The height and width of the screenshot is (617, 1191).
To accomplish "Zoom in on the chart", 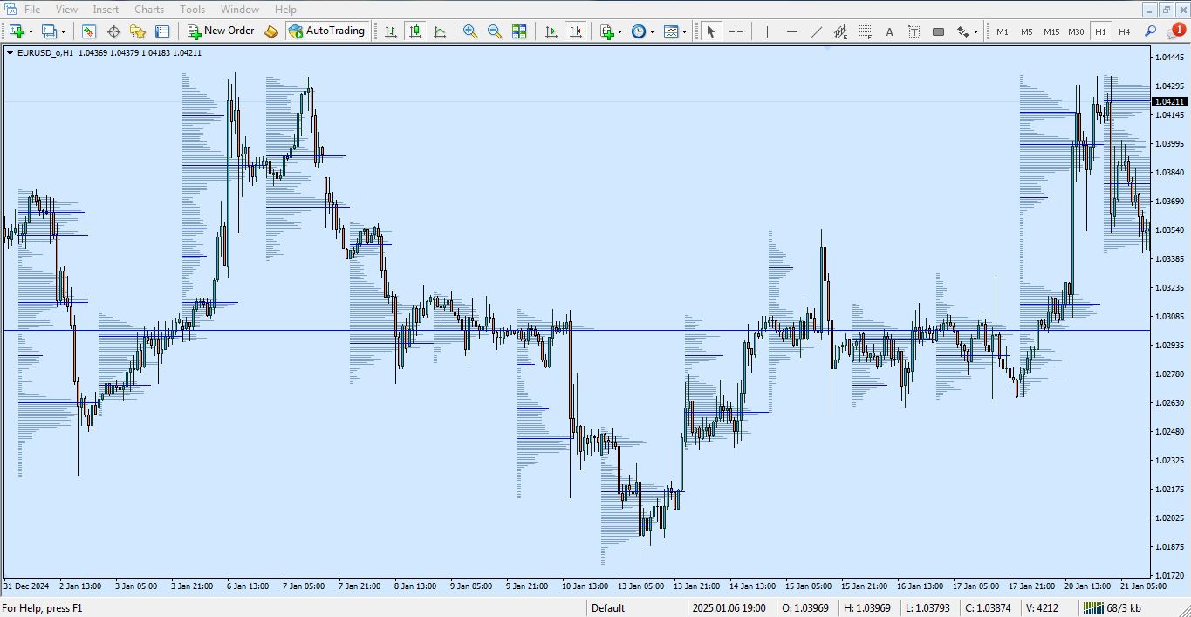I will (470, 31).
